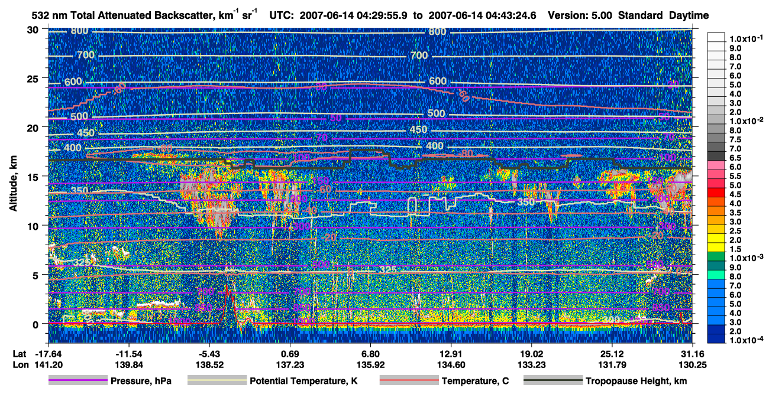Click the Pressure, hPa legend label

(141, 381)
